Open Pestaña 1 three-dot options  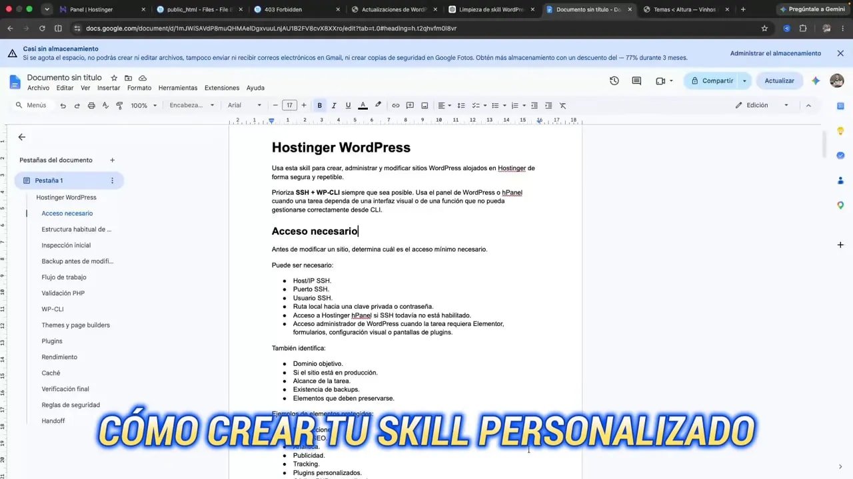112,180
